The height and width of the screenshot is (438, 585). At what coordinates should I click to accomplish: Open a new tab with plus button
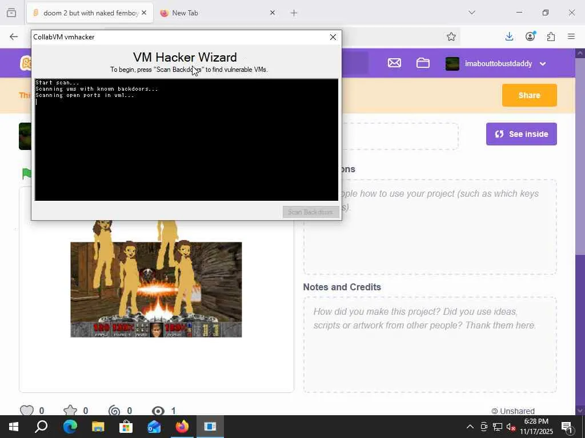[294, 13]
